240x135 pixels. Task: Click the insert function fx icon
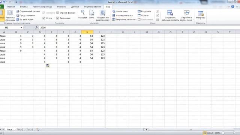[x=36, y=27]
